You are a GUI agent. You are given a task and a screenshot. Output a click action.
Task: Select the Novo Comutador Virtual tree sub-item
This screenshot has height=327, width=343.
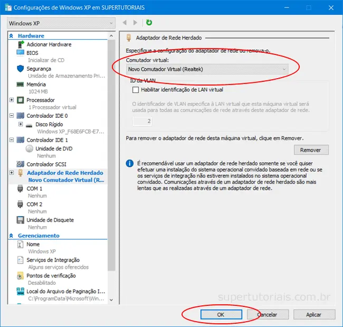pyautogui.click(x=66, y=180)
